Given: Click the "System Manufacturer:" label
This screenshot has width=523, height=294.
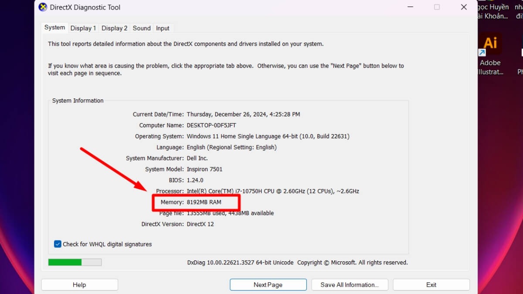Looking at the screenshot, I should coord(155,158).
